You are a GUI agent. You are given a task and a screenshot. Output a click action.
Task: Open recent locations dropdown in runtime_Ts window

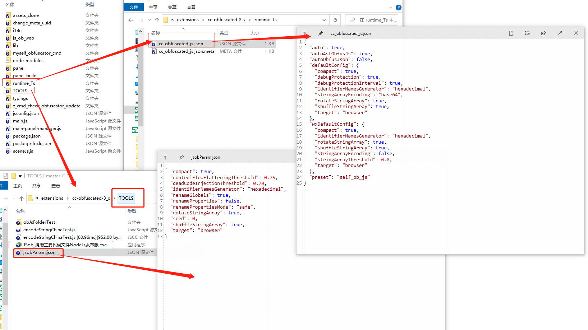(x=150, y=20)
